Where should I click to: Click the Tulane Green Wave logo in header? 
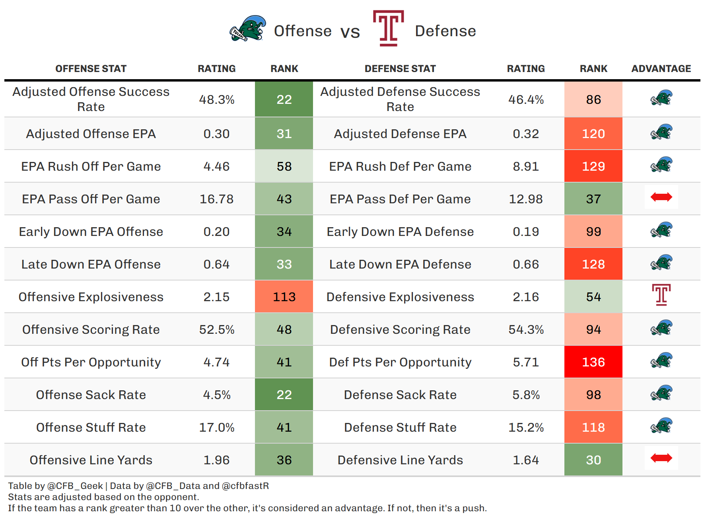point(248,29)
